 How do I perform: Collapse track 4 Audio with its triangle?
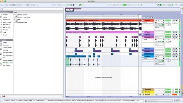(x=143, y=37)
